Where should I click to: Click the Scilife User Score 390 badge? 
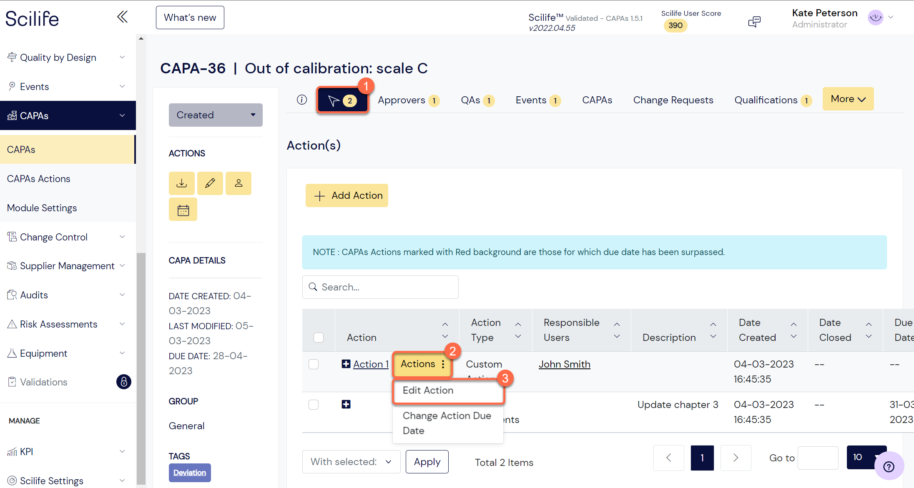[x=675, y=25]
